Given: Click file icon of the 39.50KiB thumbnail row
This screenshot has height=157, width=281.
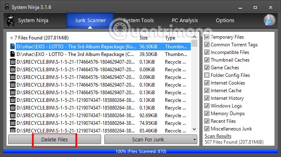Looking at the screenshot, I should pyautogui.click(x=13, y=54).
